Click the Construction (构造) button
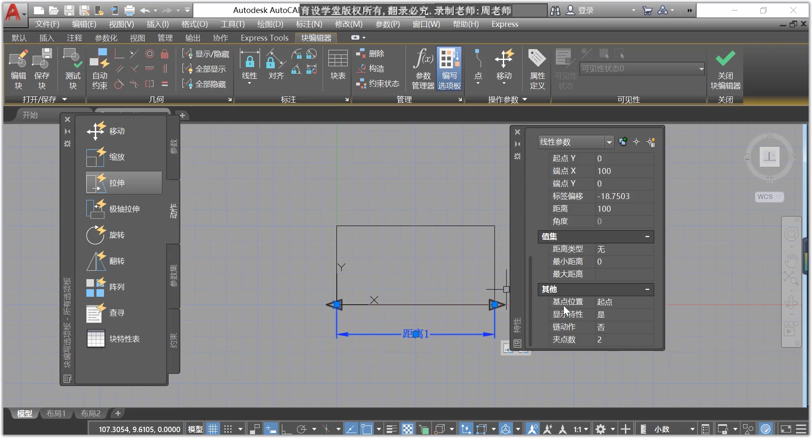 pyautogui.click(x=370, y=68)
